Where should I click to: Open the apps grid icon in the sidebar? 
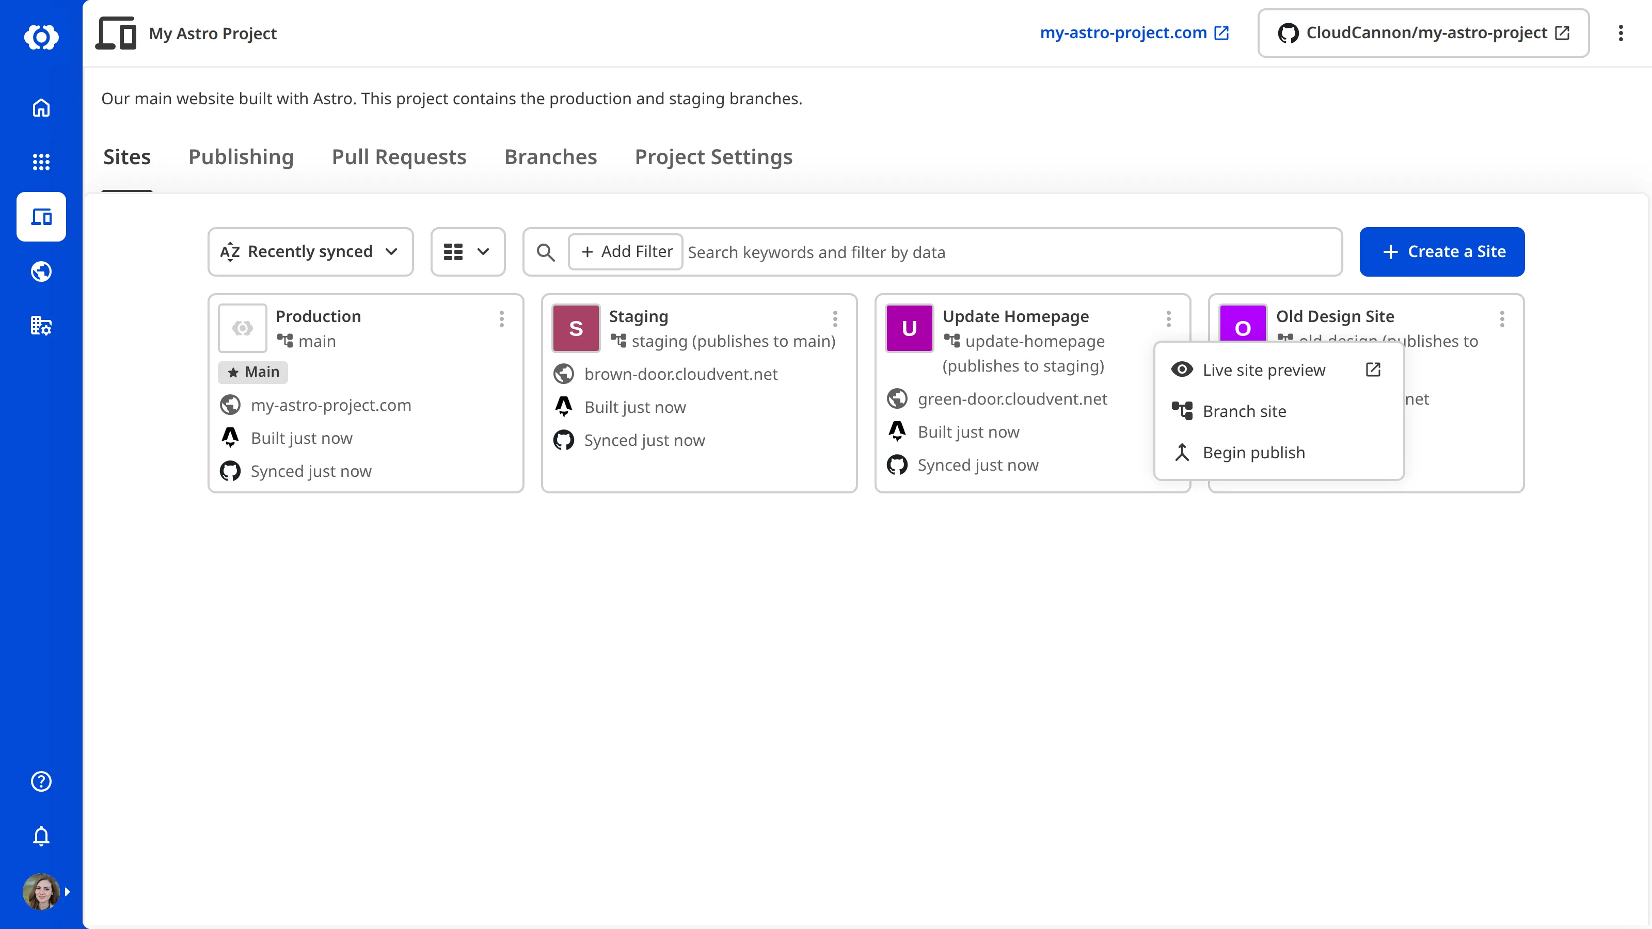pos(41,162)
